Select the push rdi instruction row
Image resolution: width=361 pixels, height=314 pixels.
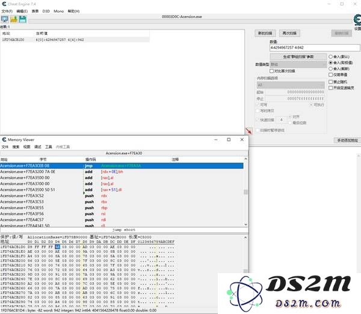[122, 220]
